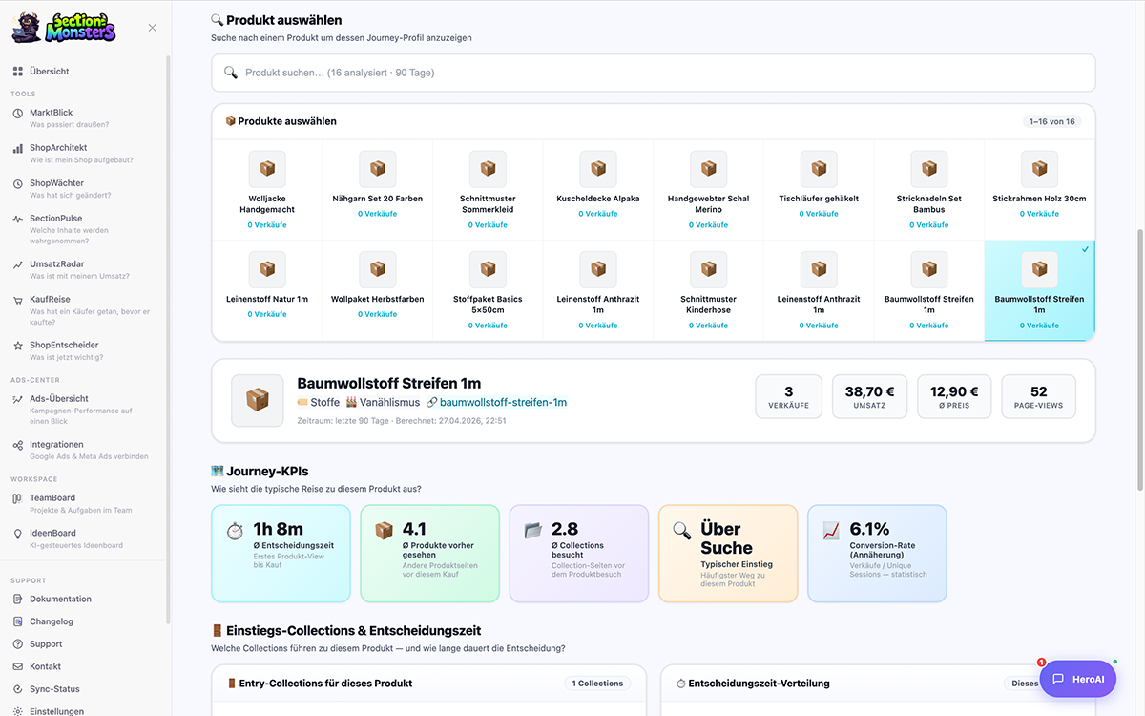Click the ShopEntscheider star icon
Screen dimensions: 1145x716
coord(18,346)
